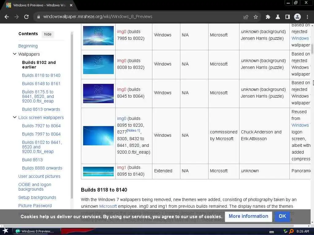Go to Builds 7927 to 8064
This screenshot has width=314, height=235.
41,126
